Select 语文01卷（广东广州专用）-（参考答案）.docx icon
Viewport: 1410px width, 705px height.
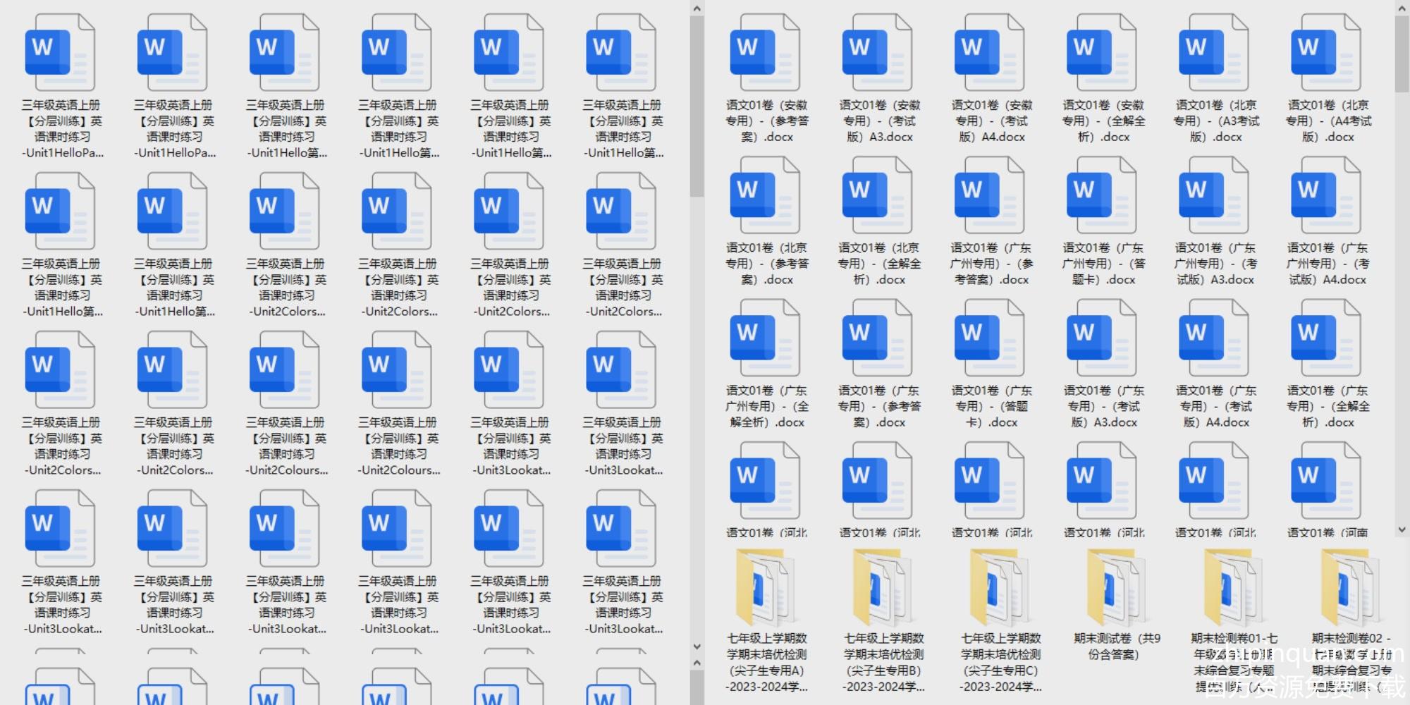point(990,195)
